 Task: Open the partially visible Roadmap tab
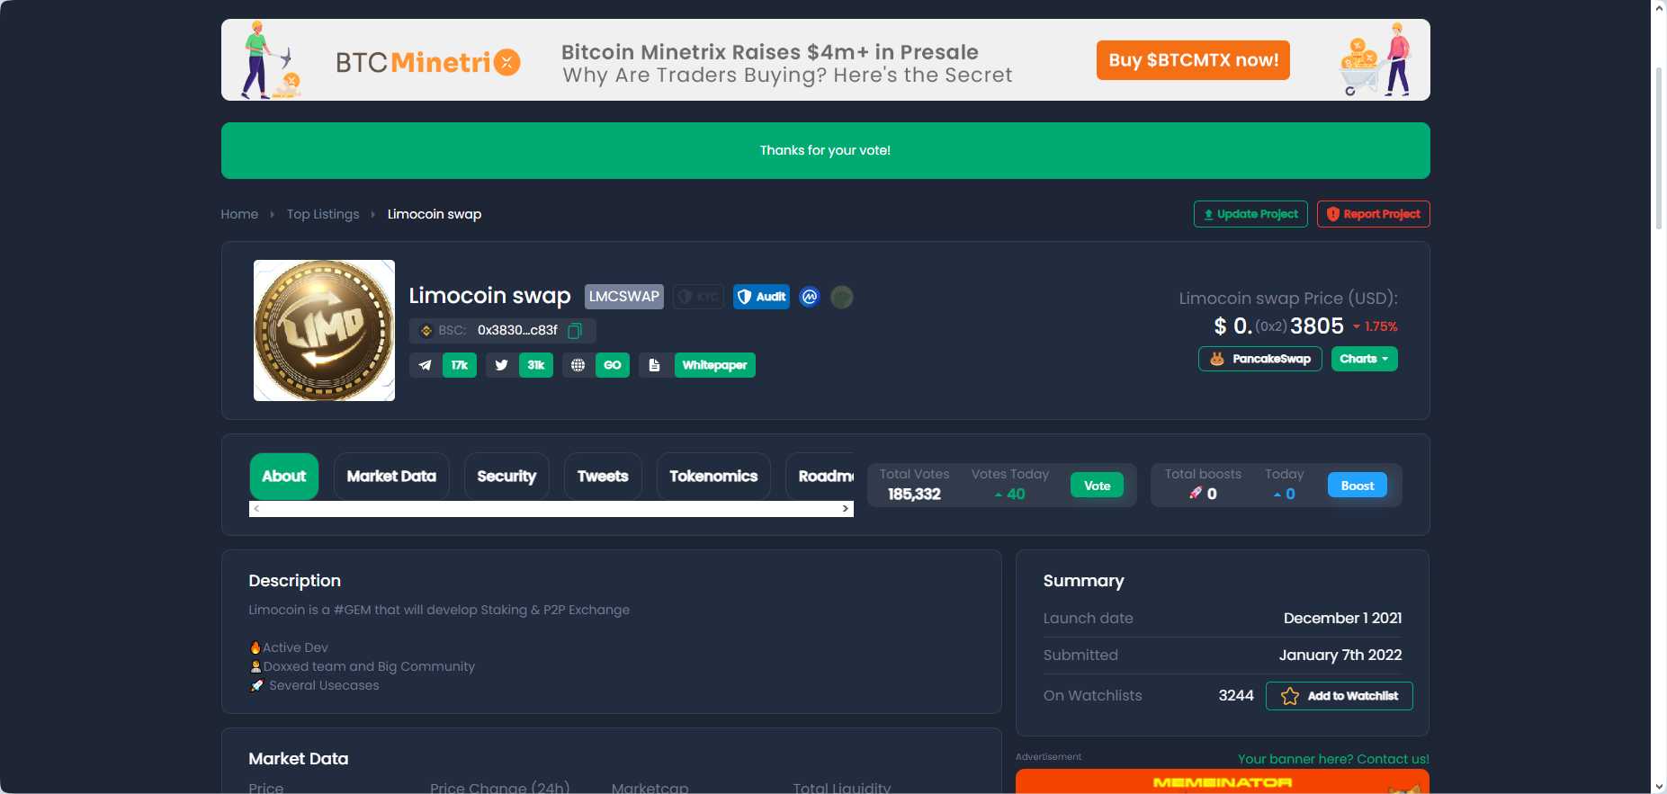pos(820,477)
